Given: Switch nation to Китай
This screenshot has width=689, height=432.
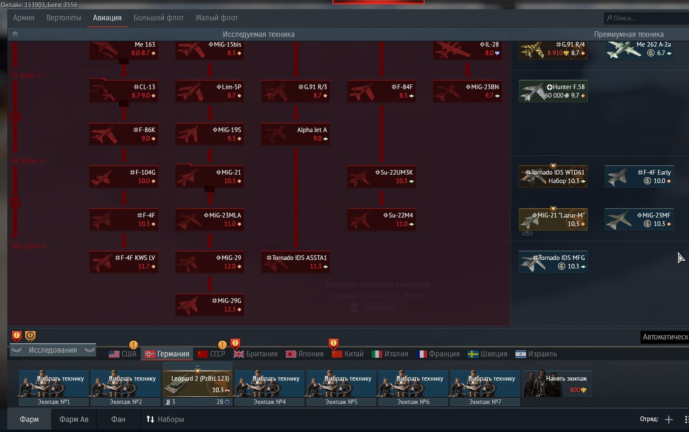Looking at the screenshot, I should pyautogui.click(x=348, y=354).
